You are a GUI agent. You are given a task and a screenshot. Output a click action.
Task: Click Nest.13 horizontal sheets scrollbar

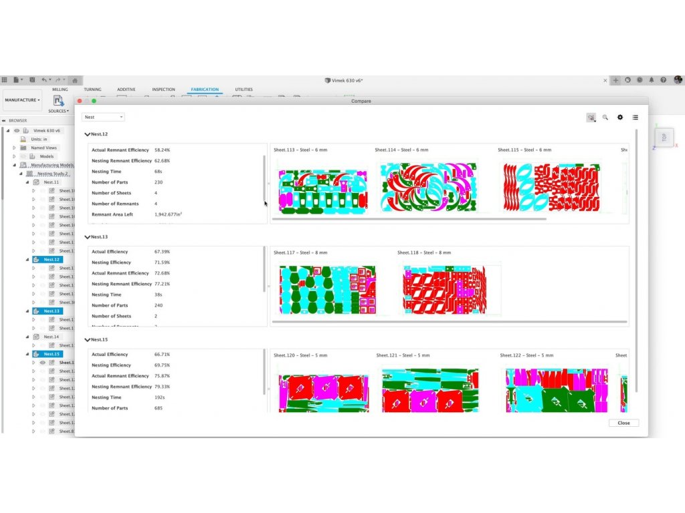(x=450, y=322)
